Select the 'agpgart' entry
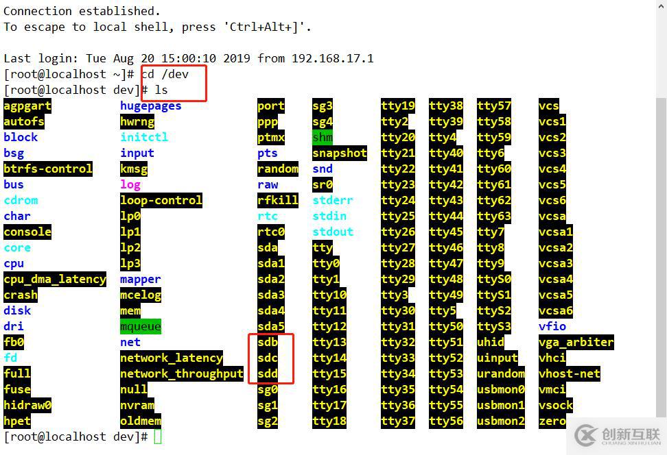 click(x=27, y=106)
